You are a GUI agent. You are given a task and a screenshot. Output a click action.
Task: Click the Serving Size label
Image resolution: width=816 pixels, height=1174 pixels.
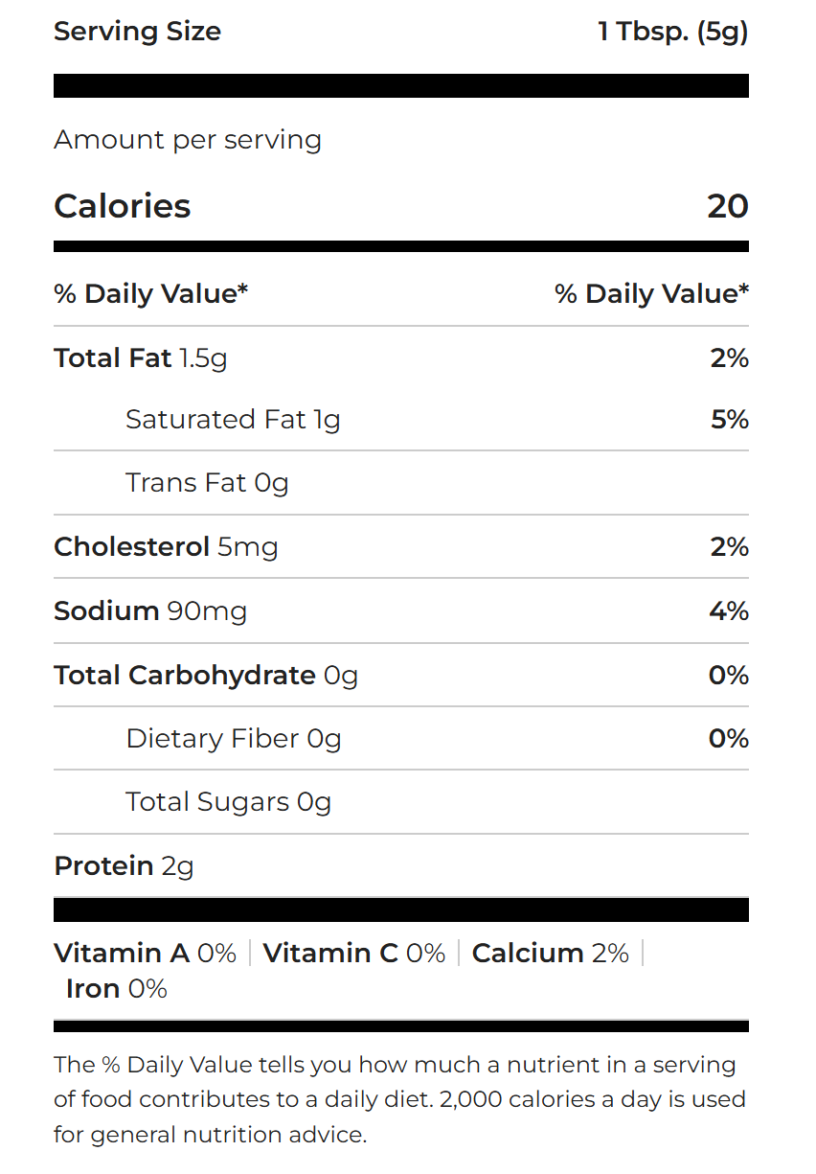coord(137,32)
